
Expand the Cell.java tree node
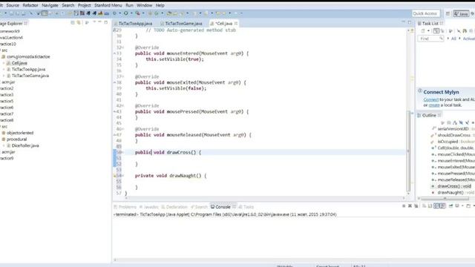point(4,63)
